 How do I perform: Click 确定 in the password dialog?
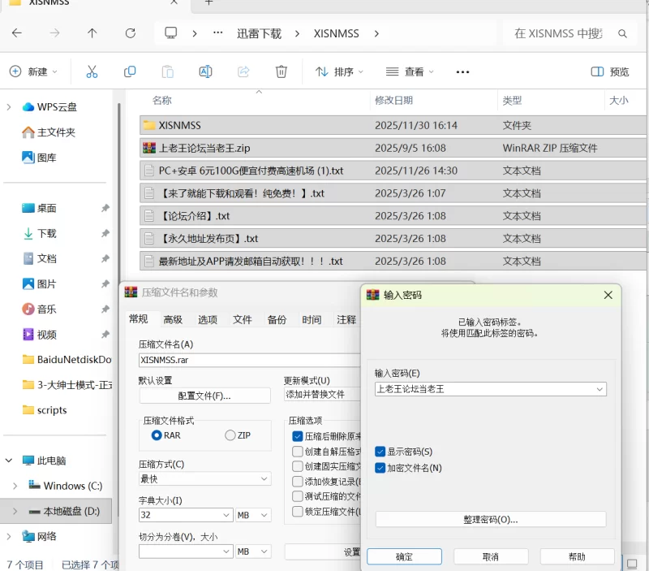[x=404, y=556]
